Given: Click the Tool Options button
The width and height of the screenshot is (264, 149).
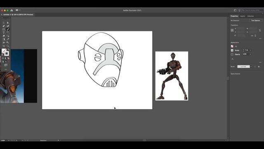Looking at the screenshot, I should tap(255, 21).
